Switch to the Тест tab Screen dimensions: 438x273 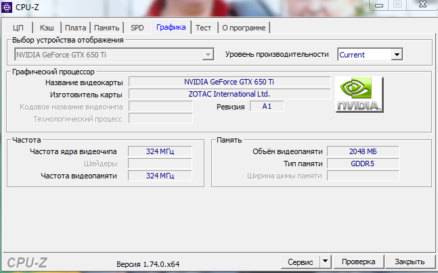203,28
